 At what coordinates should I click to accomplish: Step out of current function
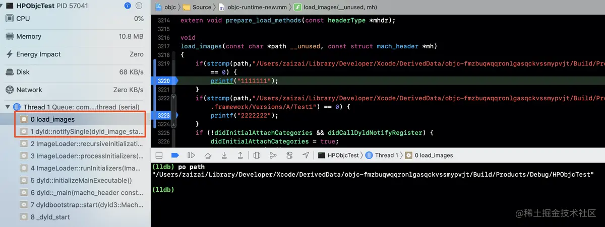[240, 155]
